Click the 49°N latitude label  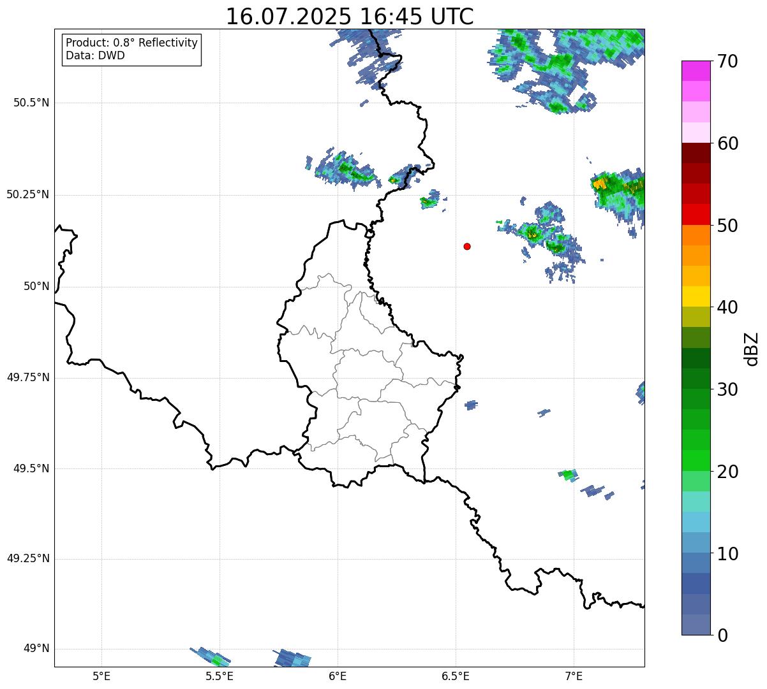(x=36, y=648)
